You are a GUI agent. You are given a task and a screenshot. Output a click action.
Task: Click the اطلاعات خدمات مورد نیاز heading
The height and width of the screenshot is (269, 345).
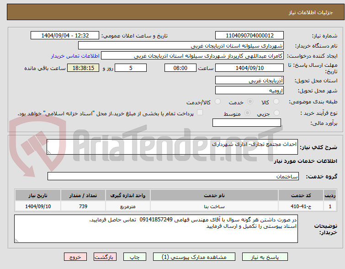tap(305, 161)
